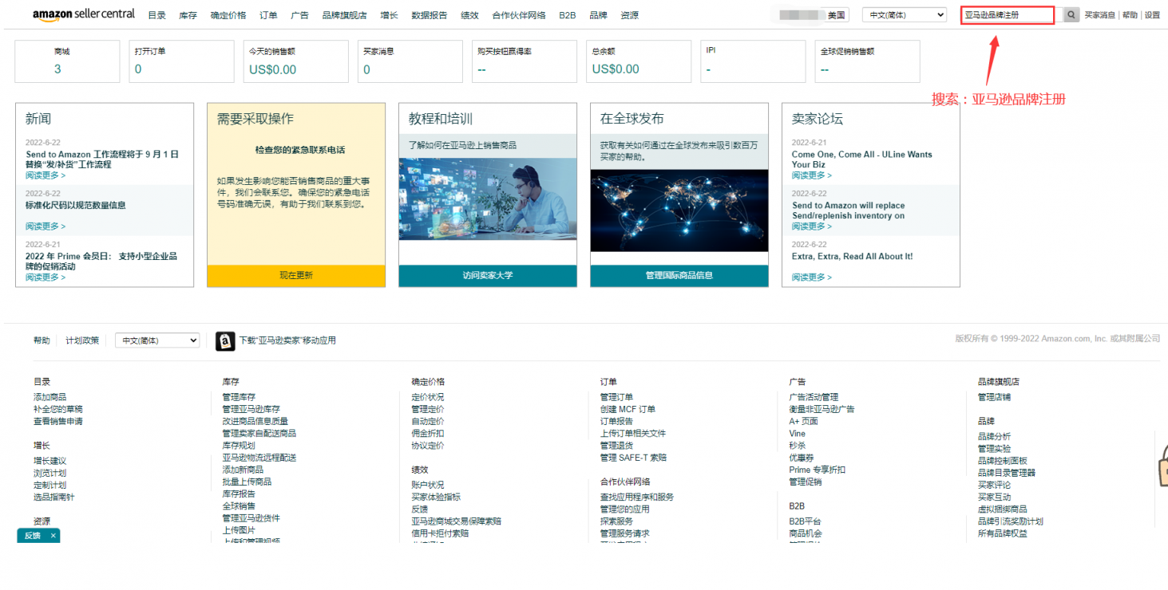The height and width of the screenshot is (590, 1168).
Task: Open the 品牌旗舰店 menu
Action: (x=345, y=15)
